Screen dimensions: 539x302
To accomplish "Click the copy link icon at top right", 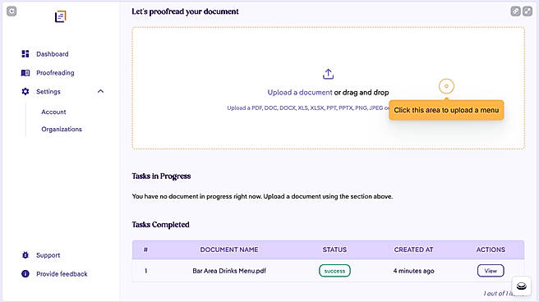I will 515,11.
